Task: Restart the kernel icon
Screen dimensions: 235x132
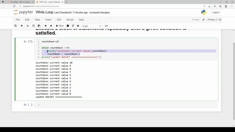Action: 73,26
